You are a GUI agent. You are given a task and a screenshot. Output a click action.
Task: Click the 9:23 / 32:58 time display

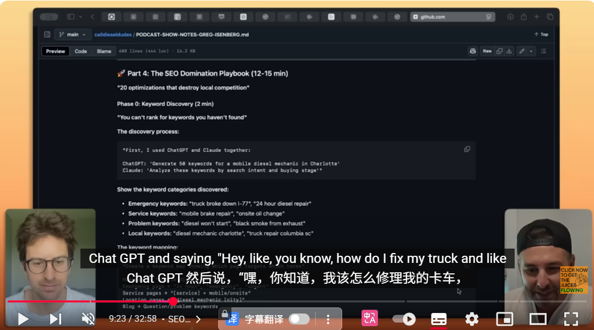[x=133, y=319]
